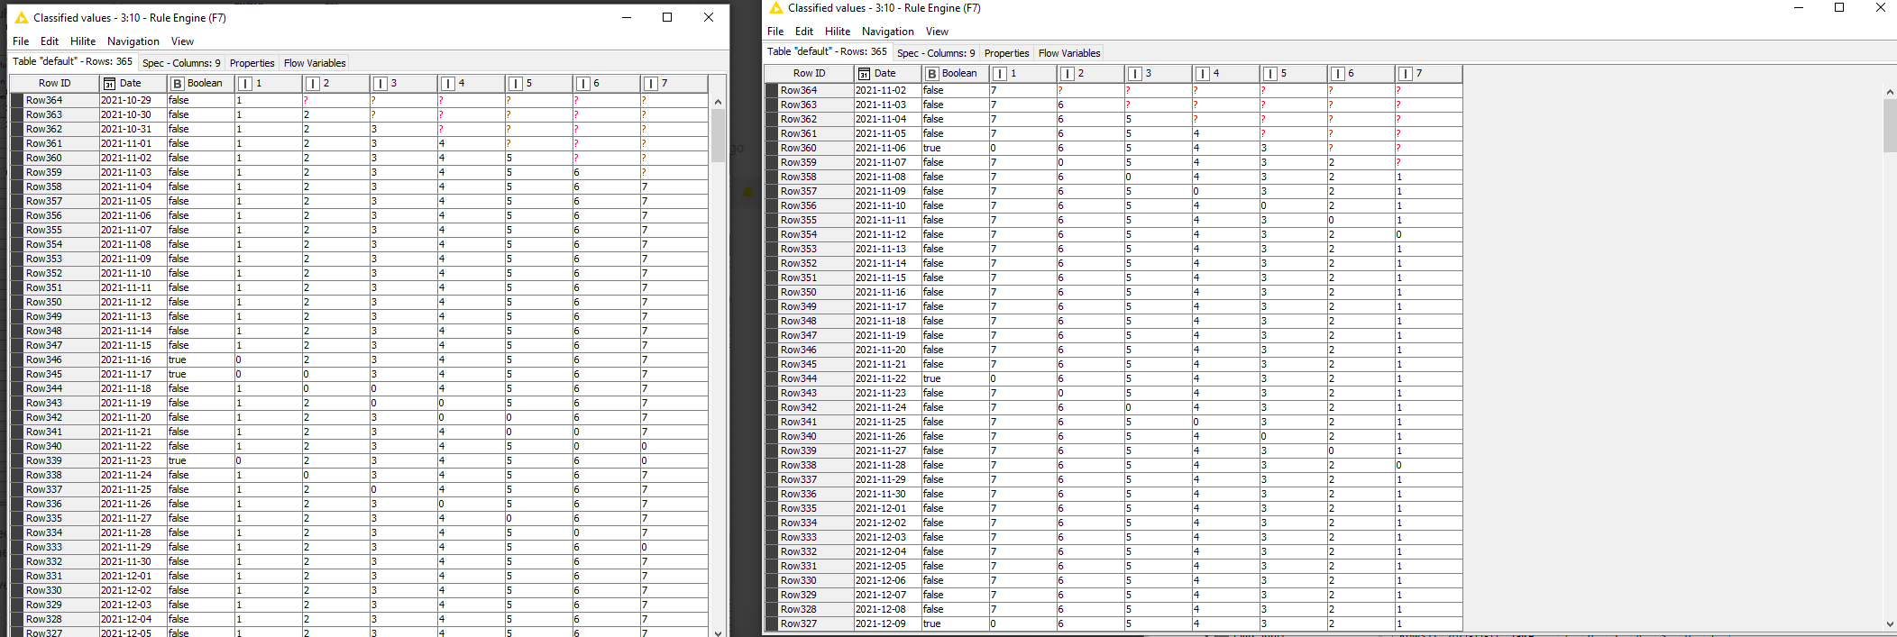Switch to Spec - Columns: 9 tab in left window
The image size is (1897, 637).
pyautogui.click(x=180, y=63)
